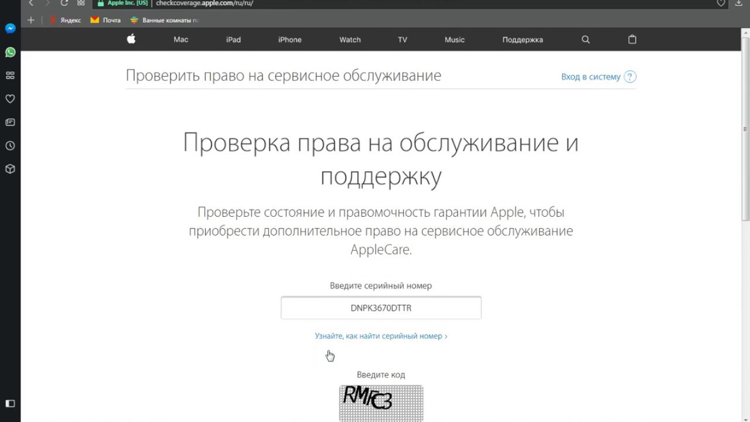This screenshot has height=422, width=750.
Task: Open personal news icon in sidebar
Action: click(10, 122)
